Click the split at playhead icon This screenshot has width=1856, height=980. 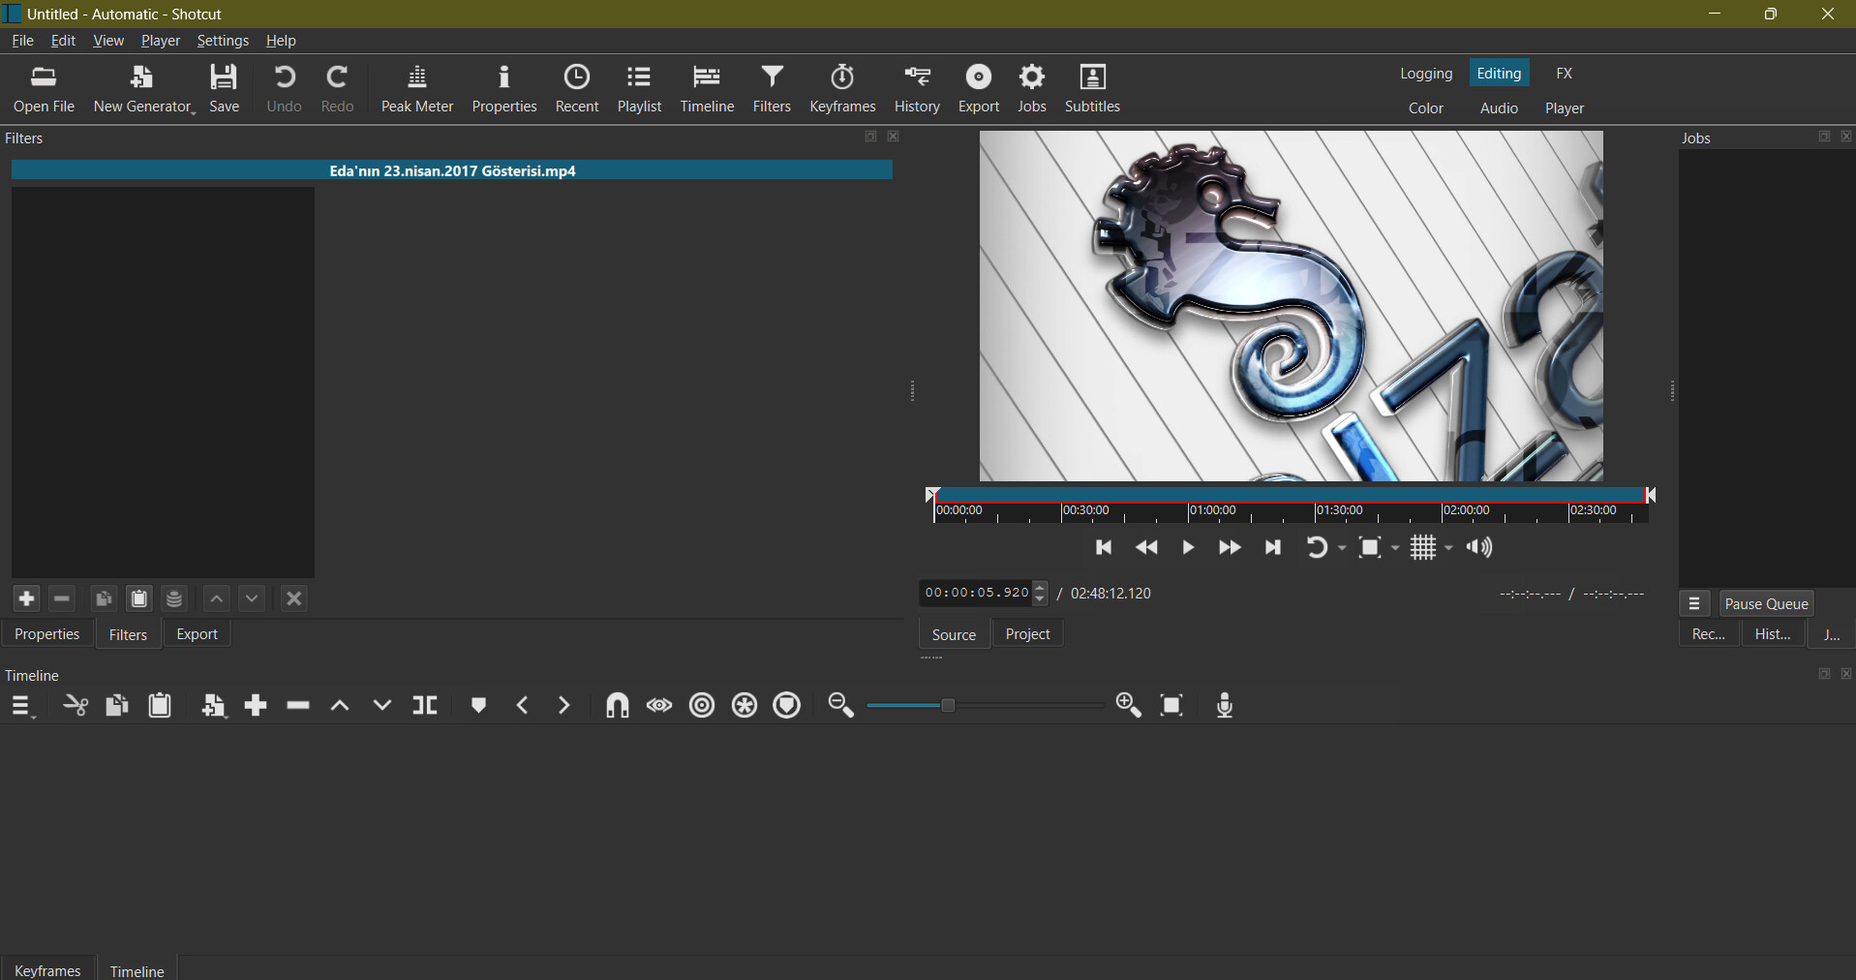tap(424, 706)
